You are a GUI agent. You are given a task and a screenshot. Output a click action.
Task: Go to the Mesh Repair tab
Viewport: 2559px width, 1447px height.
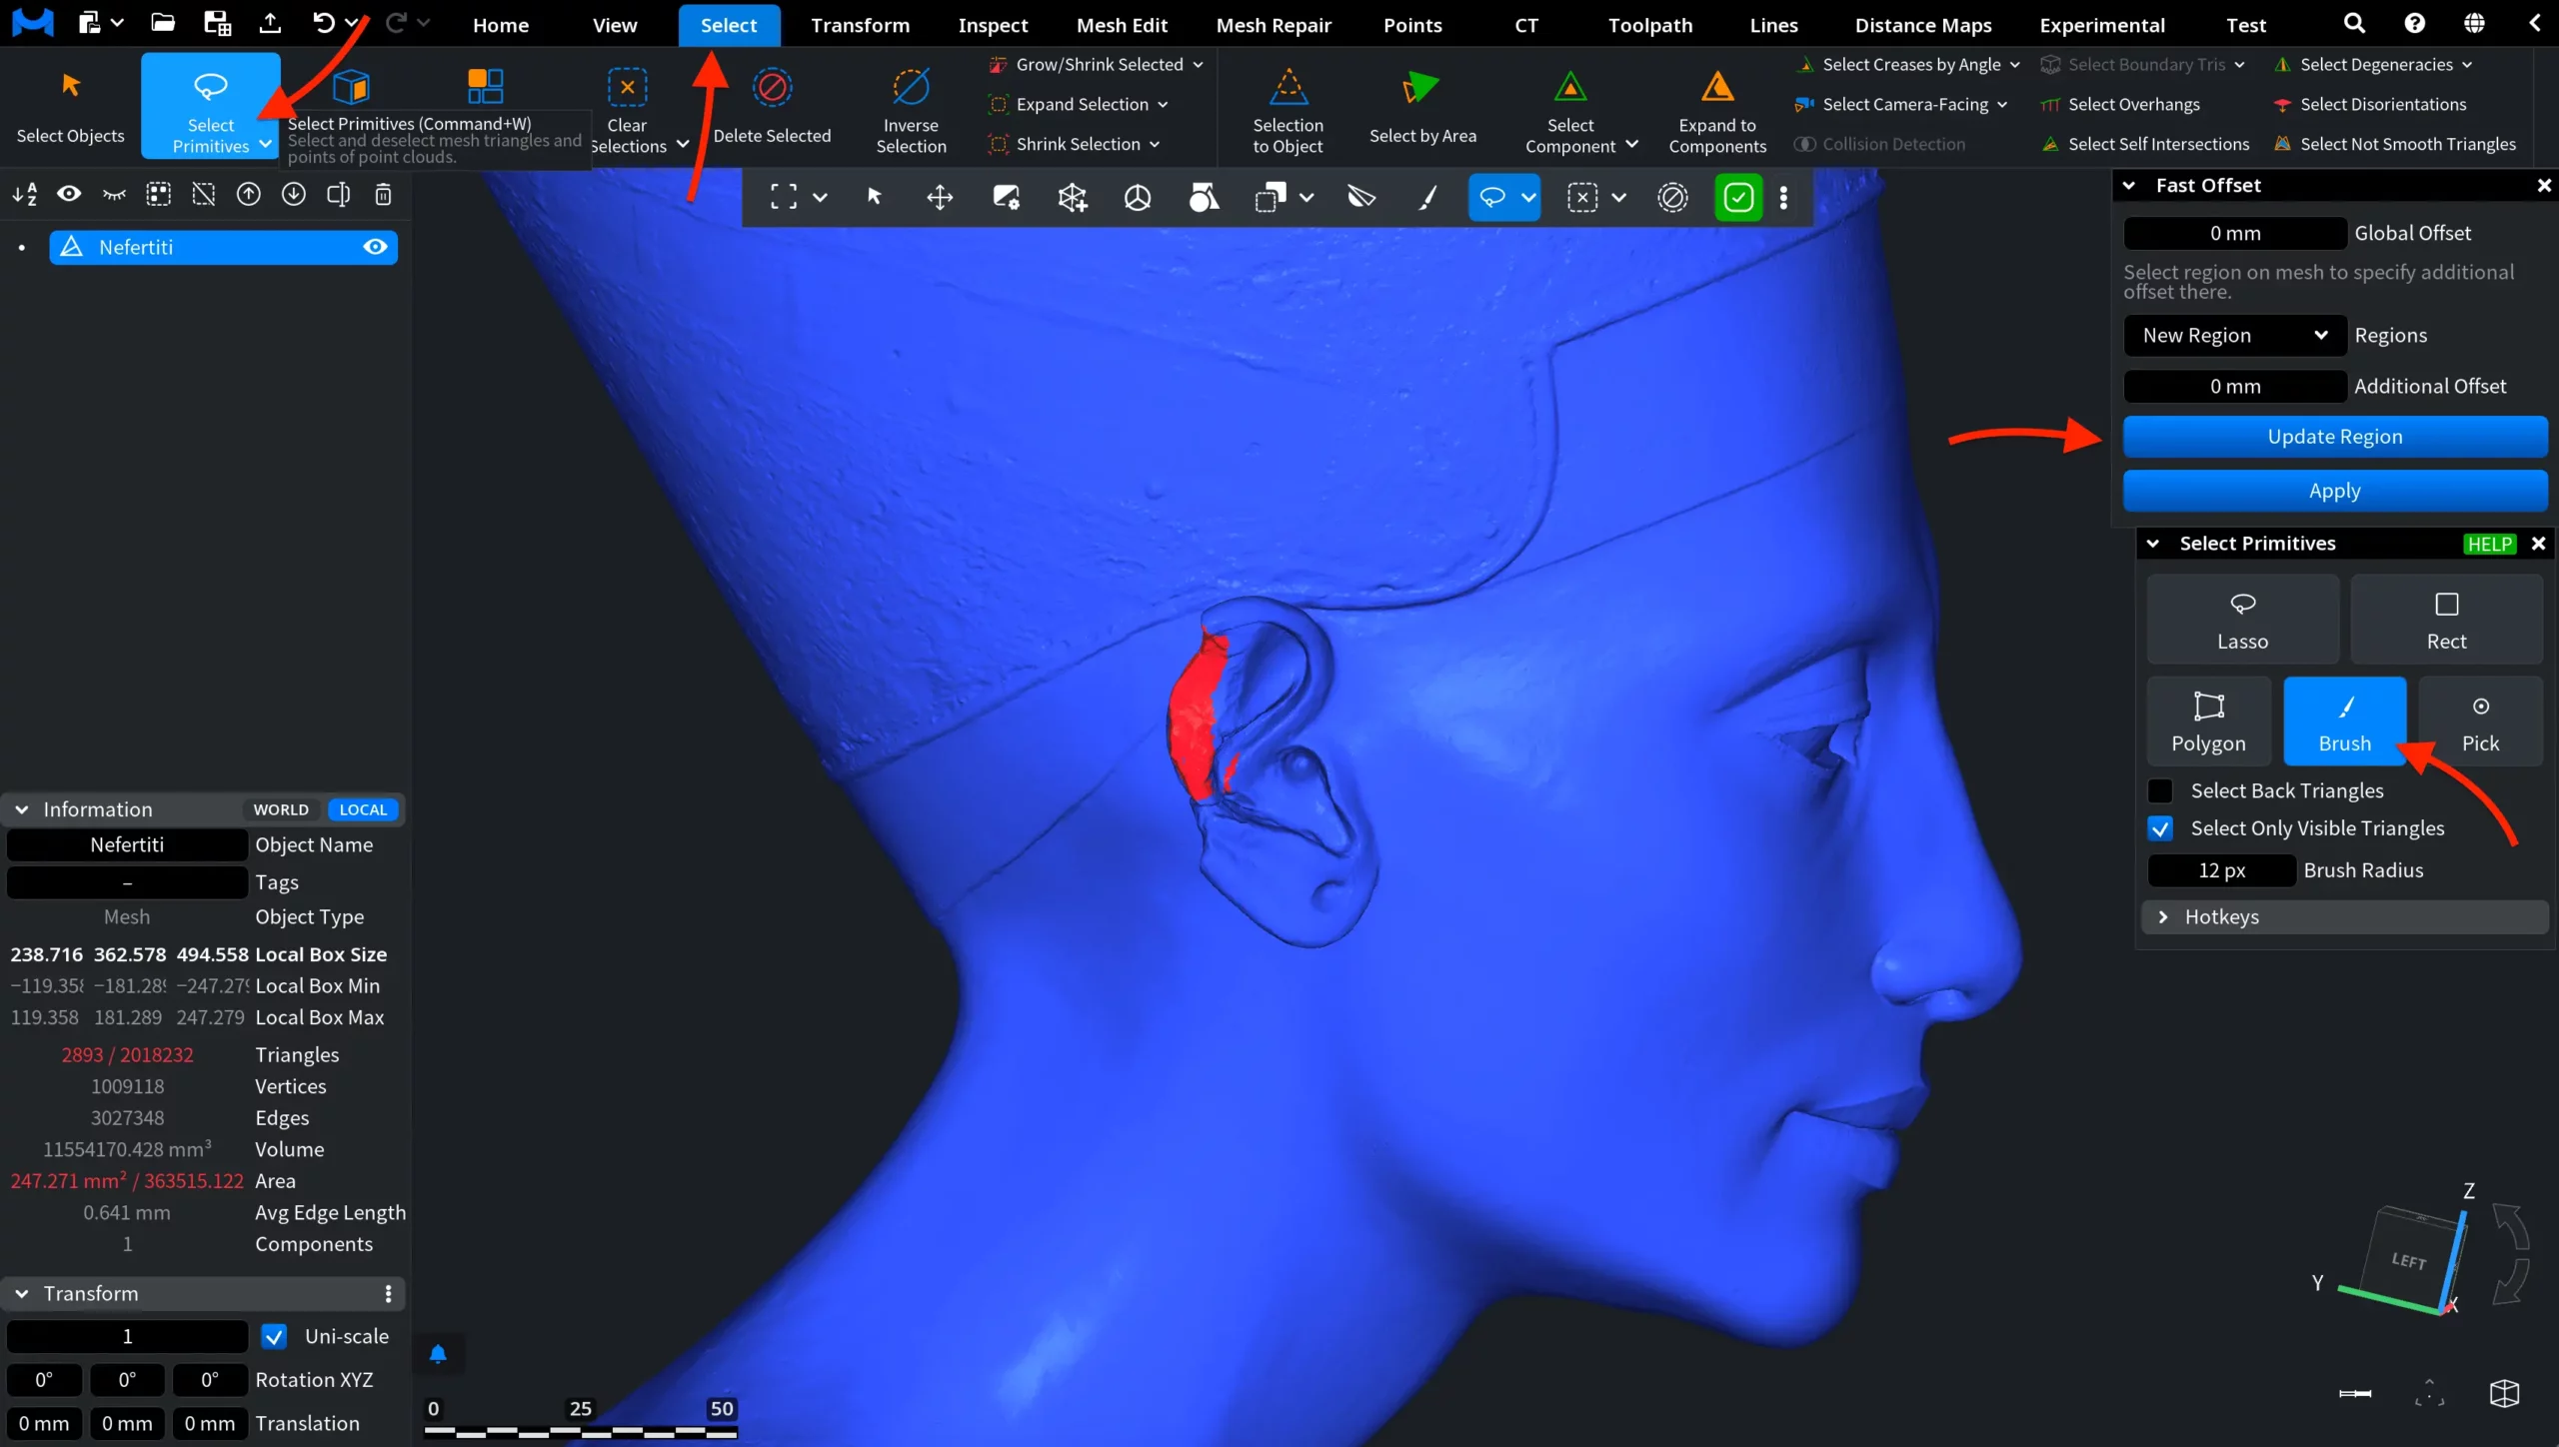[x=1274, y=25]
